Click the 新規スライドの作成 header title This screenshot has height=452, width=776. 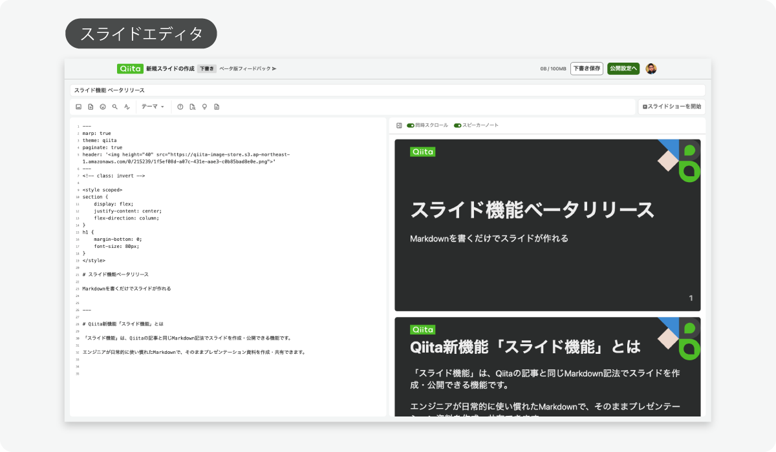170,68
